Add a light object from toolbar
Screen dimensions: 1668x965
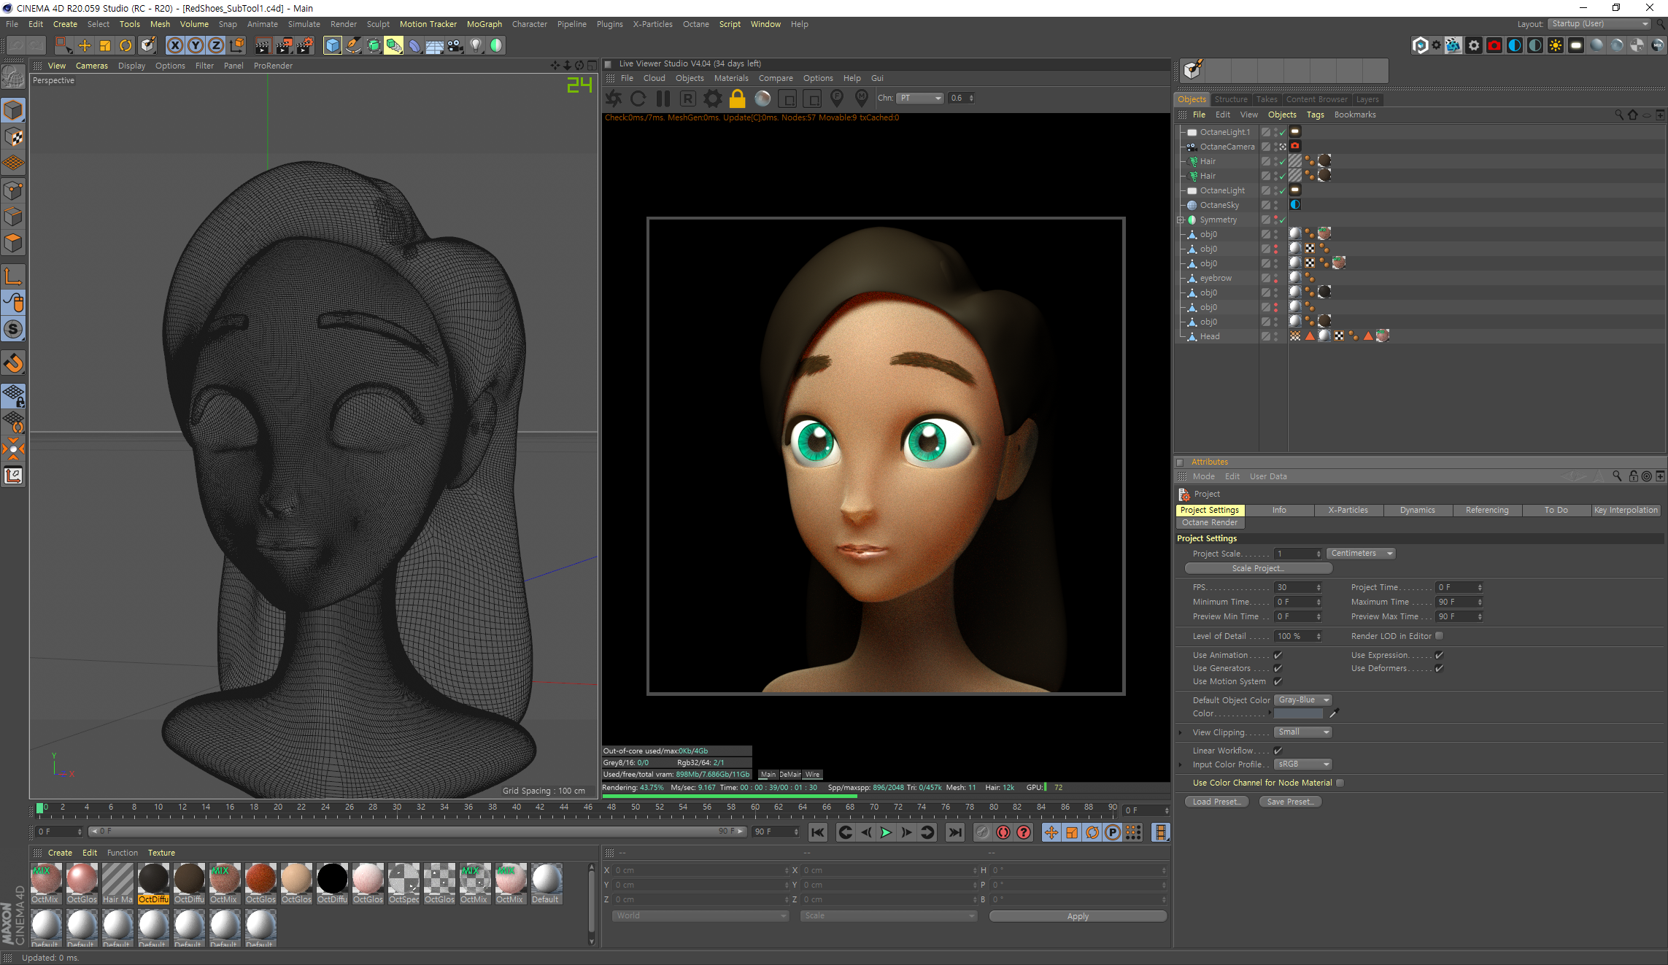click(x=476, y=45)
